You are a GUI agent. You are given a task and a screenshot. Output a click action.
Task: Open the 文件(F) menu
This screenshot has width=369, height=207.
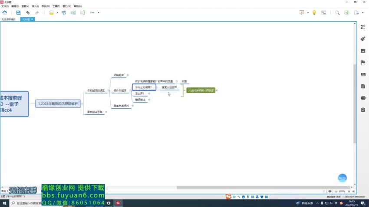click(4, 6)
